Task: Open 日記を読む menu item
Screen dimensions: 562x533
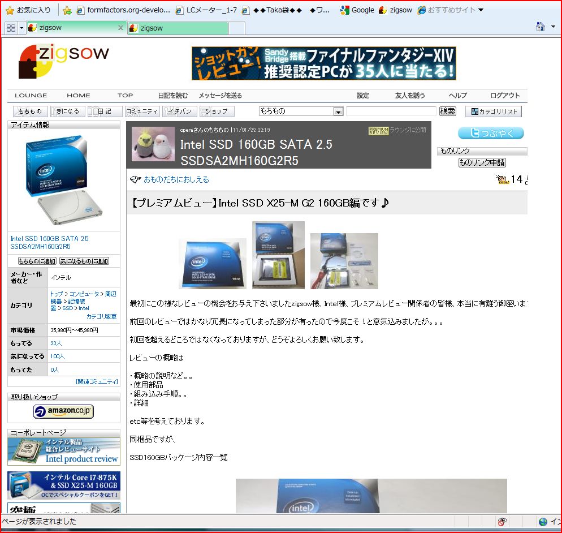Action: pyautogui.click(x=173, y=96)
